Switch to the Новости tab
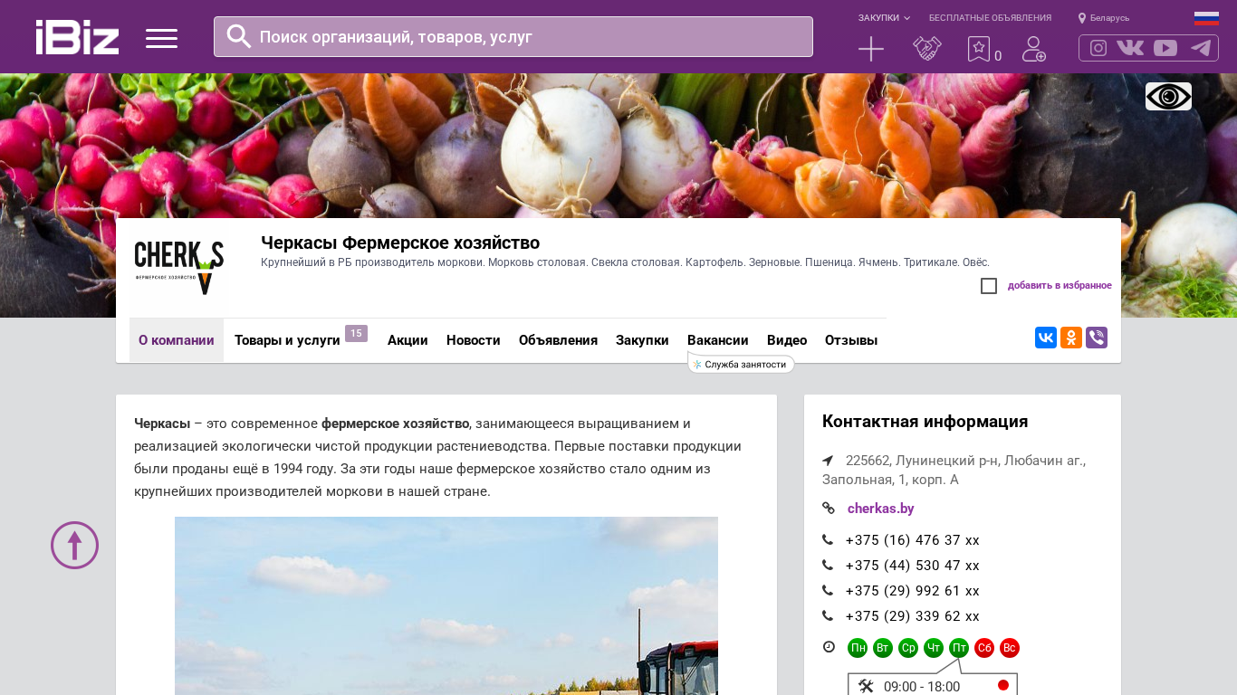 tap(474, 340)
